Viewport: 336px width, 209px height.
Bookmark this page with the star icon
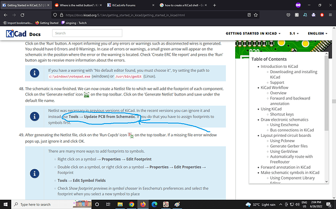pyautogui.click(x=256, y=15)
